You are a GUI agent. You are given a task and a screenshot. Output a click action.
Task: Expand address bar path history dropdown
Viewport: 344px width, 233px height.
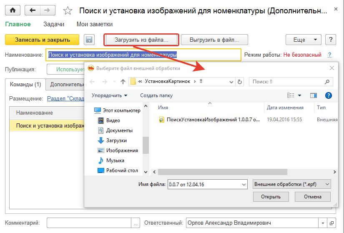(x=231, y=82)
